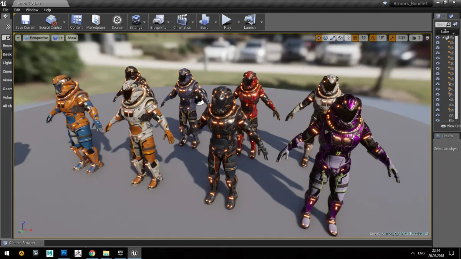The image size is (461, 259).
Task: Toggle grid snapping in the viewport
Action: [x=355, y=38]
